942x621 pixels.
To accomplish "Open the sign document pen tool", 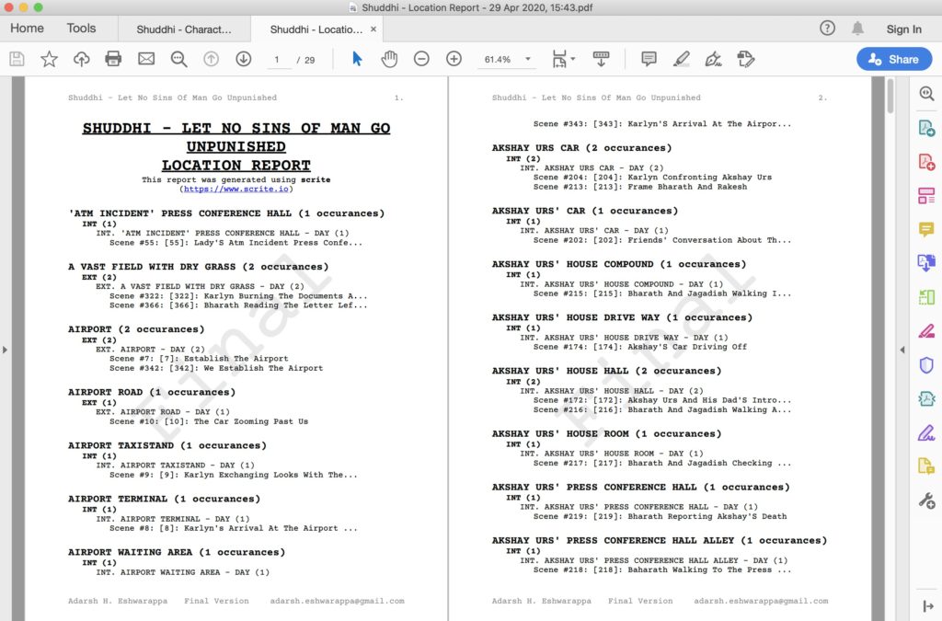I will [x=714, y=59].
